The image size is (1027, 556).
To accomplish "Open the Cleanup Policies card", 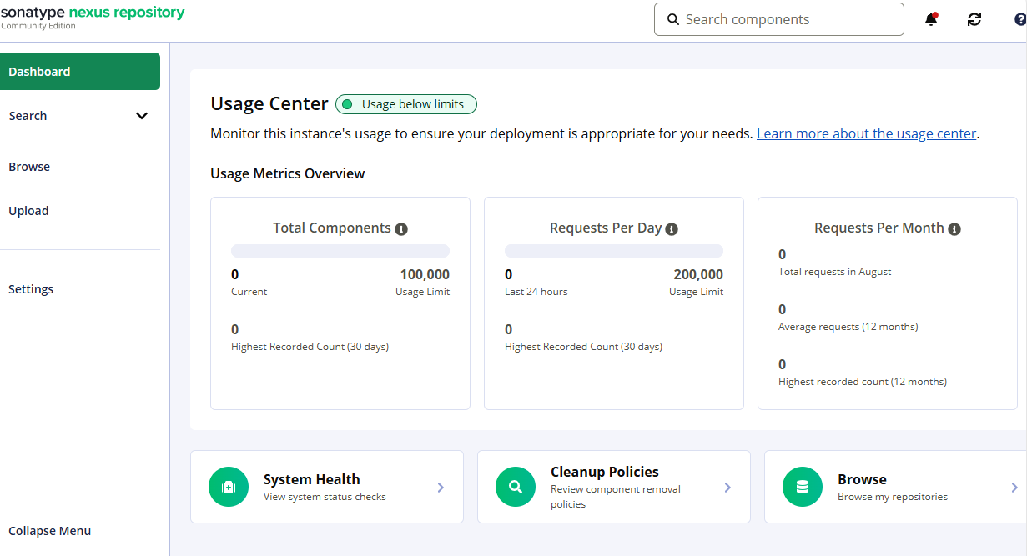I will pyautogui.click(x=614, y=488).
